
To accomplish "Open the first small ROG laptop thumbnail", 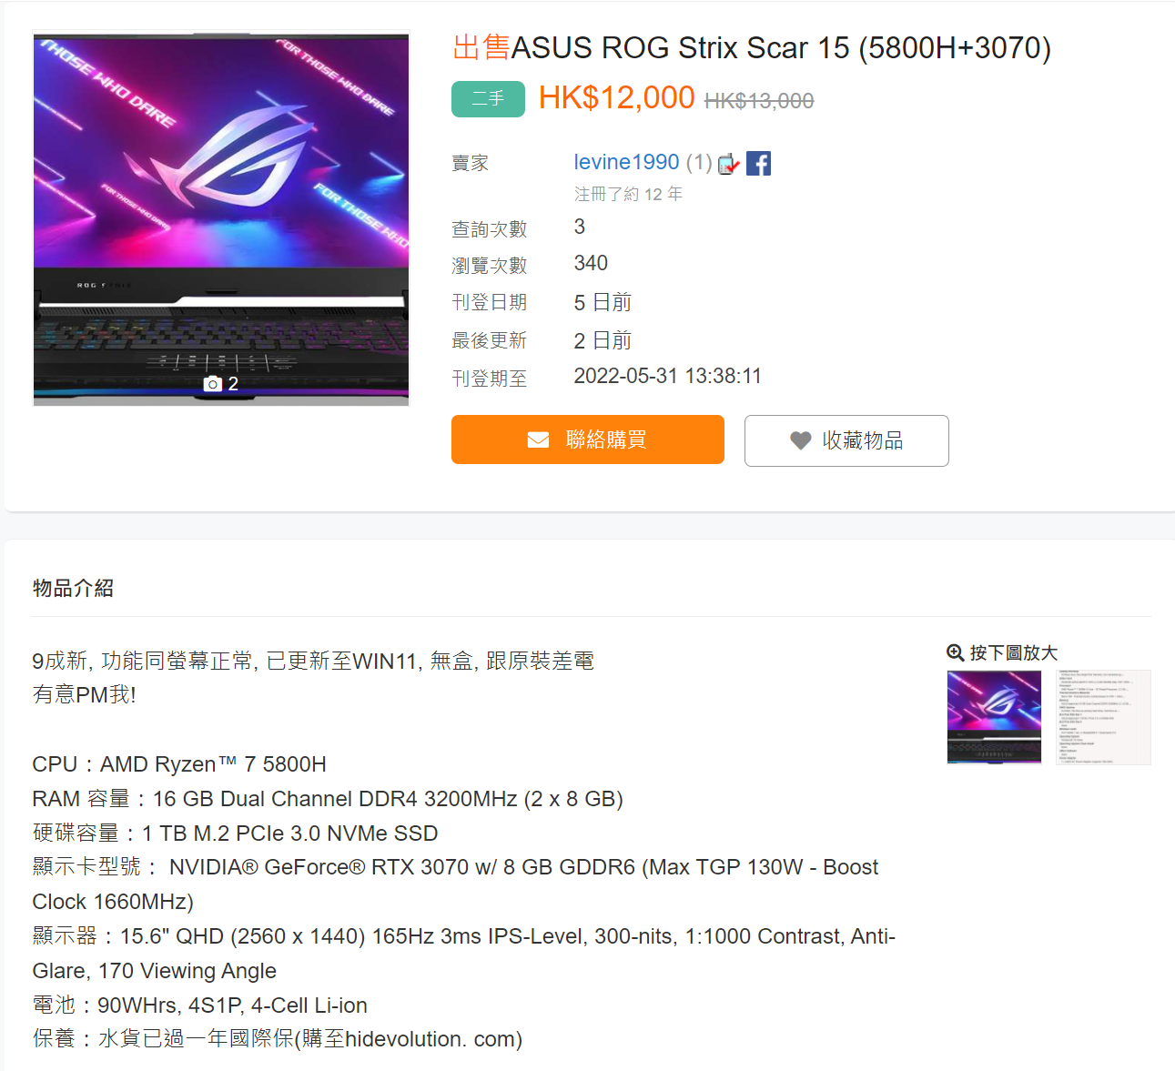I will (994, 717).
